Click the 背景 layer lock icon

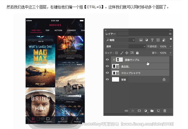click(164, 79)
